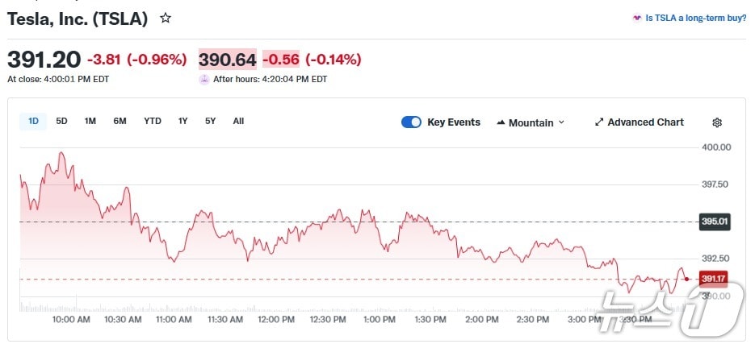This screenshot has height=348, width=755.
Task: Switch to the 5D range tab
Action: [61, 121]
